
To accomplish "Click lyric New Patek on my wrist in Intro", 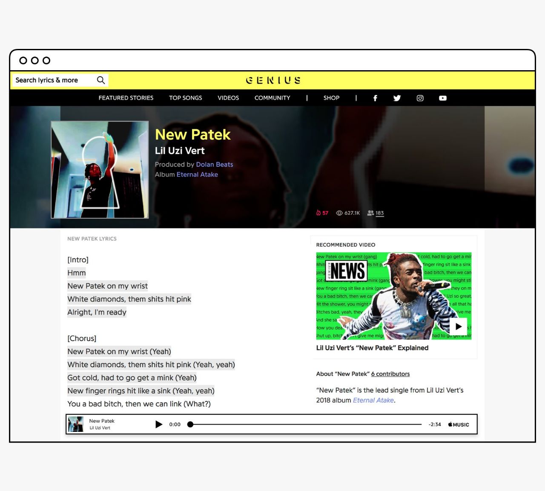I will (108, 286).
